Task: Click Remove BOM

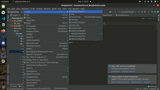Action: [46, 83]
